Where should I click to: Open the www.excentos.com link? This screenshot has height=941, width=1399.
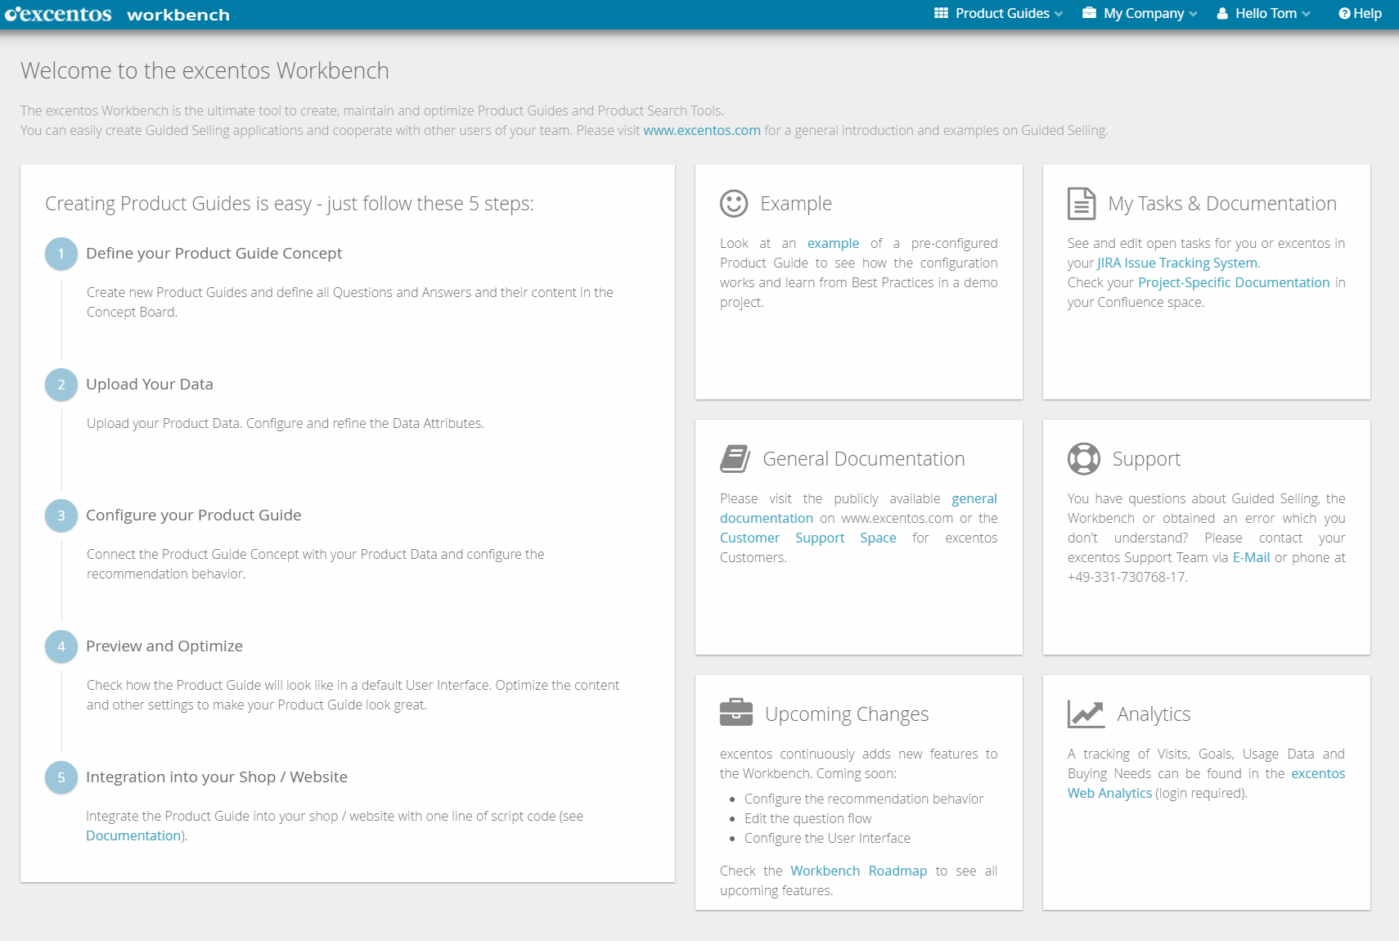click(x=702, y=130)
